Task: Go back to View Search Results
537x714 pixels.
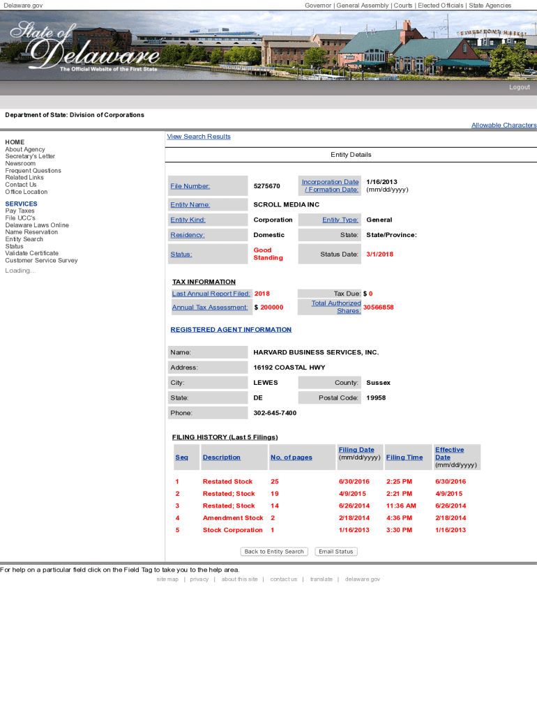Action: click(199, 137)
